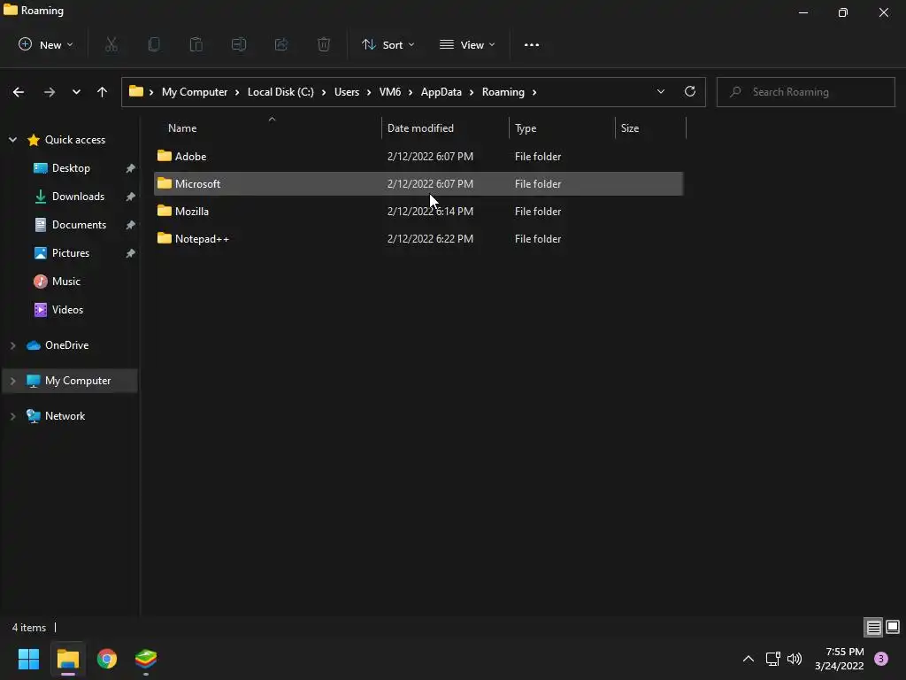Screen dimensions: 906x680
Task: Open the View options dropdown
Action: 467,44
